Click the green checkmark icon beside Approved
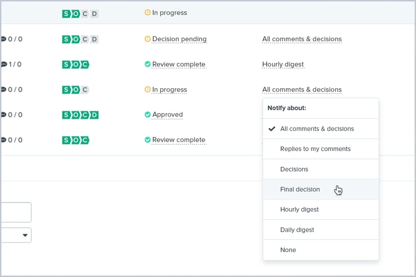Image resolution: width=416 pixels, height=277 pixels. click(148, 115)
